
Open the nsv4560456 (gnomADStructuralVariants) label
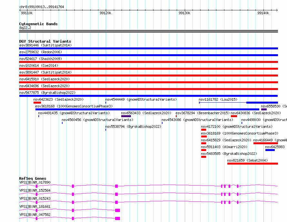click(x=97, y=120)
